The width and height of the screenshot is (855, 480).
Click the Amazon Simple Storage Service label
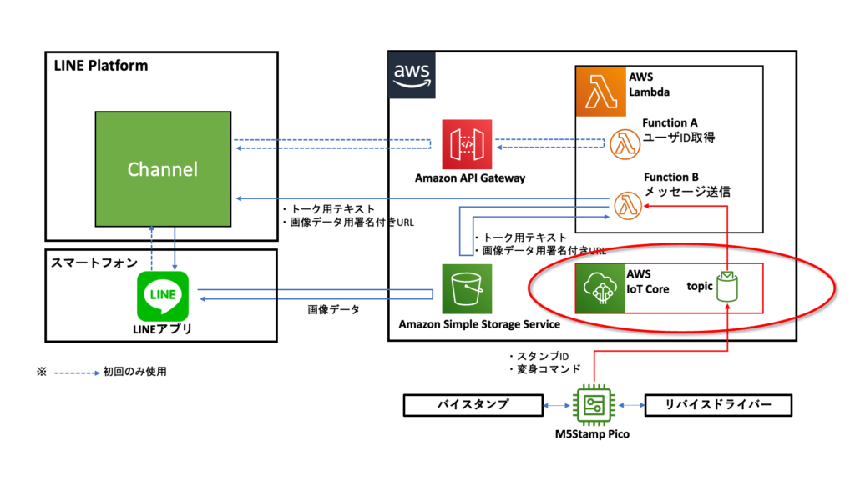click(x=468, y=324)
